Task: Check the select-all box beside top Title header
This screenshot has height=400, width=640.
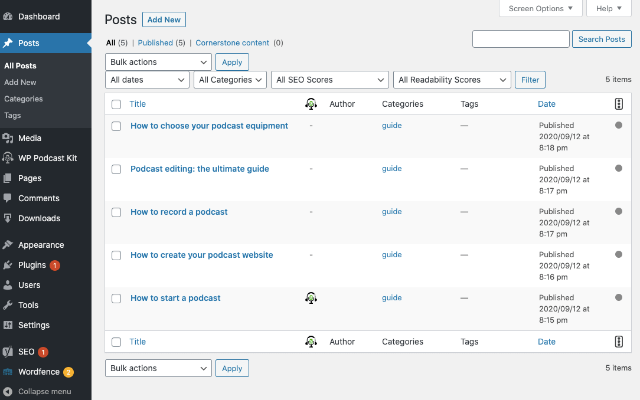Action: [116, 104]
